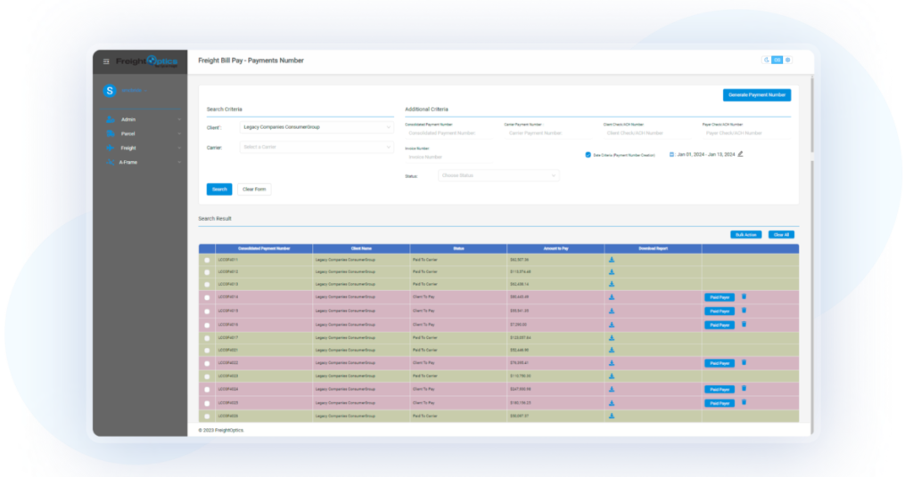
Task: Click the calendar icon beside date range
Action: pyautogui.click(x=671, y=155)
